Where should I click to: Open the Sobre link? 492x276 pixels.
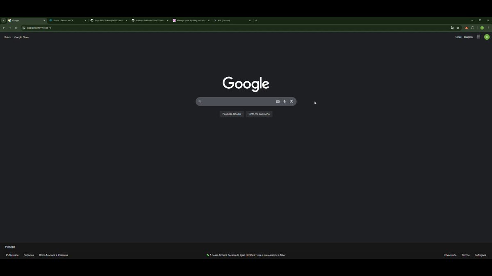click(8, 37)
